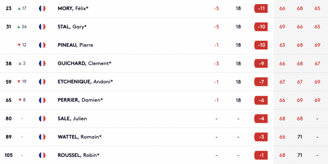Select the flag icon in PINEAU's row
328x164 pixels.
coord(42,45)
